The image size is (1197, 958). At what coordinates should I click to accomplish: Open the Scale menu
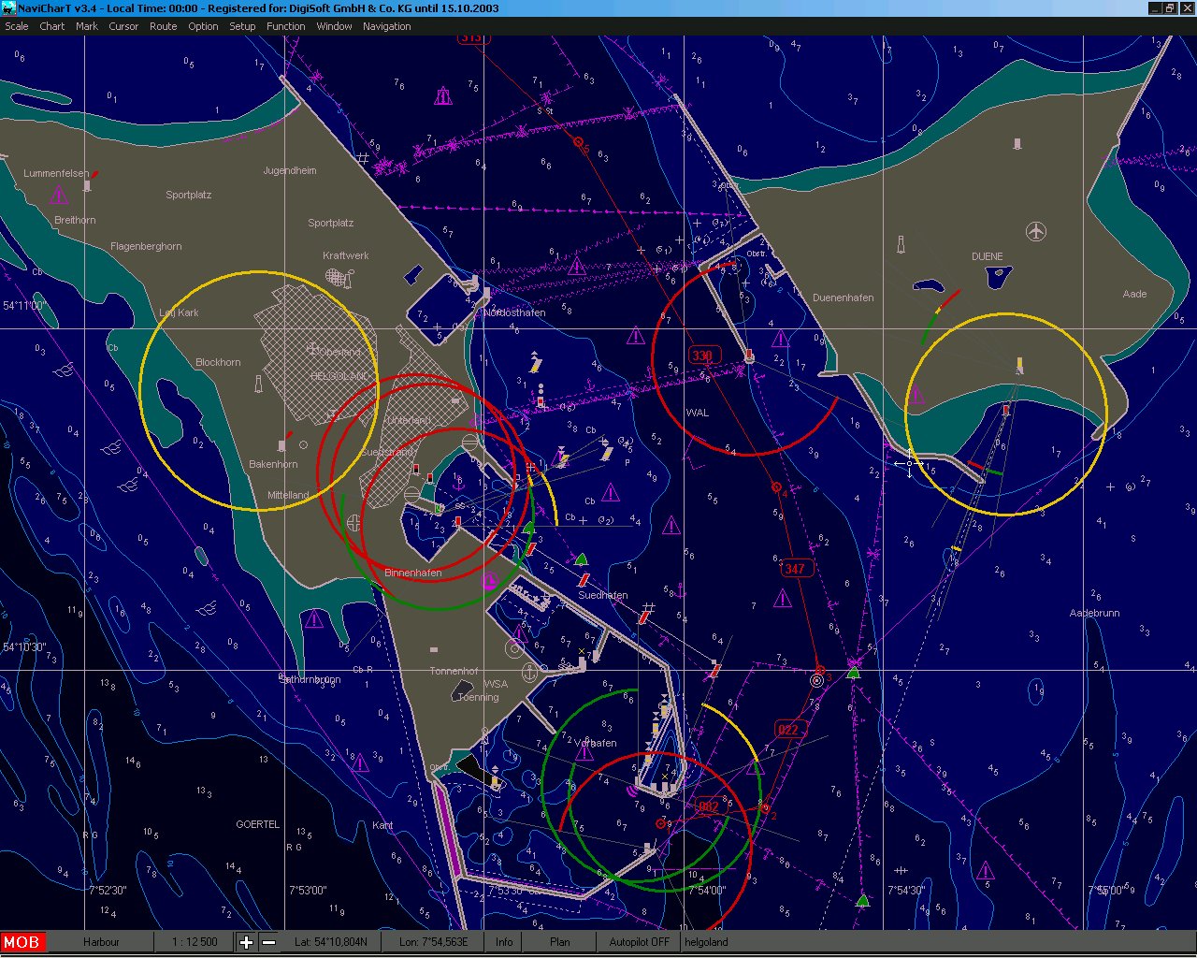(x=17, y=26)
